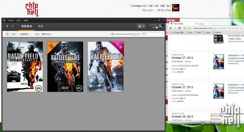Go back using Origin's left arrow
Image resolution: width=244 pixels, height=132 pixels.
click(7, 26)
